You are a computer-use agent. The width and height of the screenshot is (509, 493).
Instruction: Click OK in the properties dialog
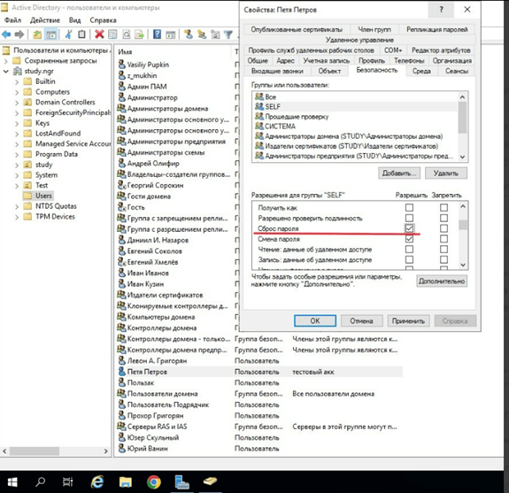pyautogui.click(x=315, y=320)
